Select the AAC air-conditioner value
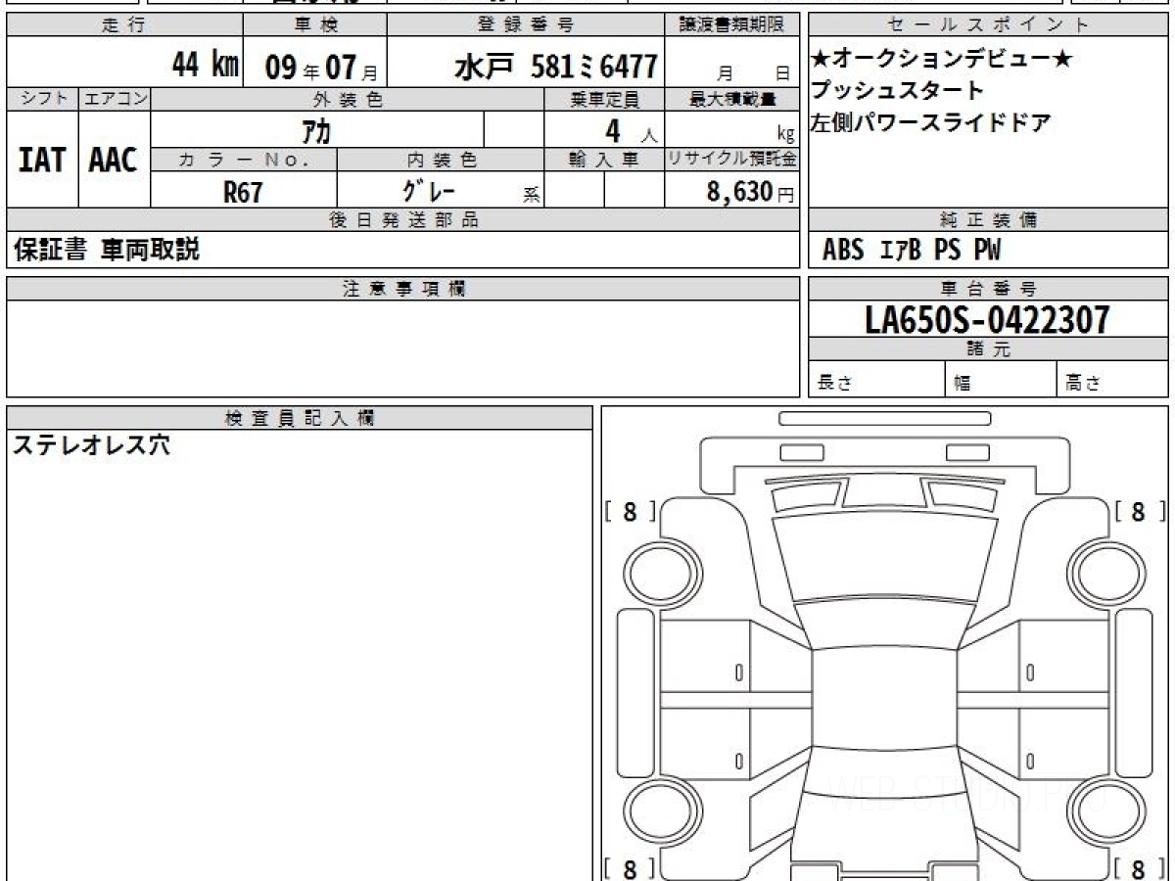The height and width of the screenshot is (881, 1175). click(x=114, y=161)
